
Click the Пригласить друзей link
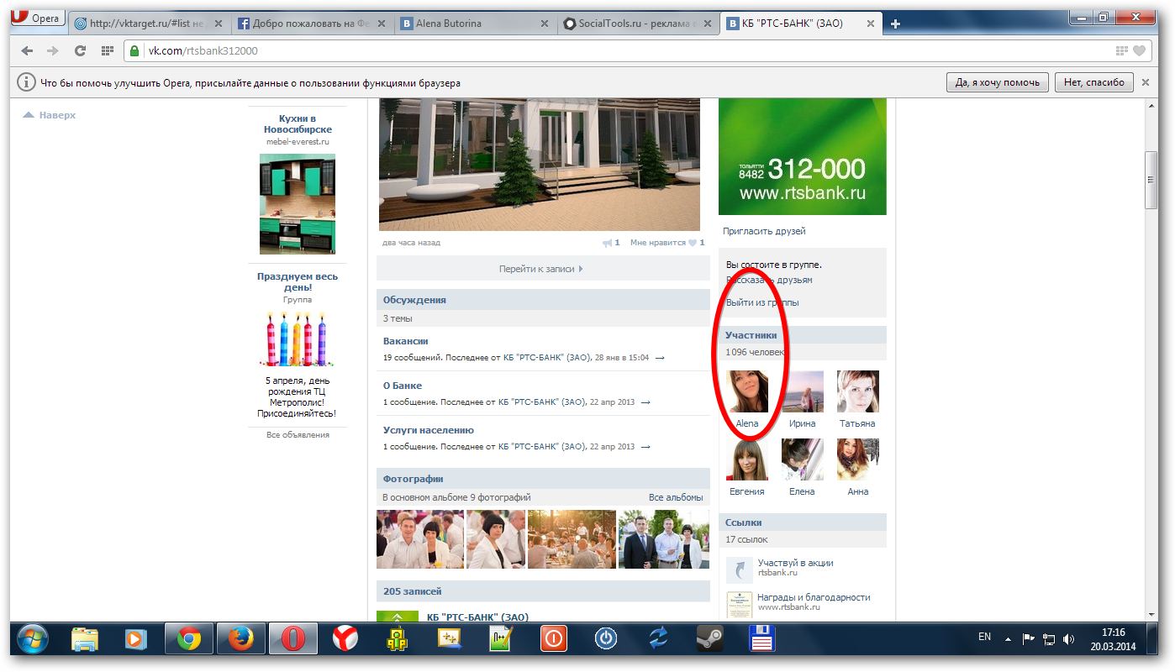[764, 231]
